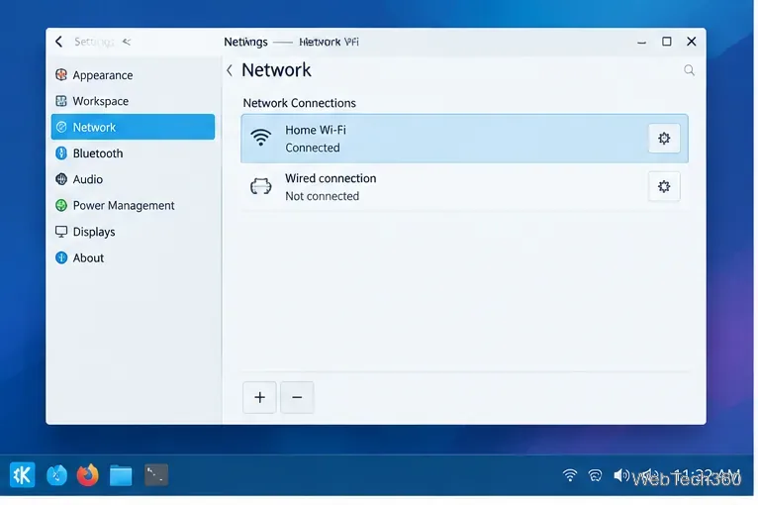Viewport: 758px width, 505px height.
Task: Select the Network sidebar entry
Action: pyautogui.click(x=133, y=127)
